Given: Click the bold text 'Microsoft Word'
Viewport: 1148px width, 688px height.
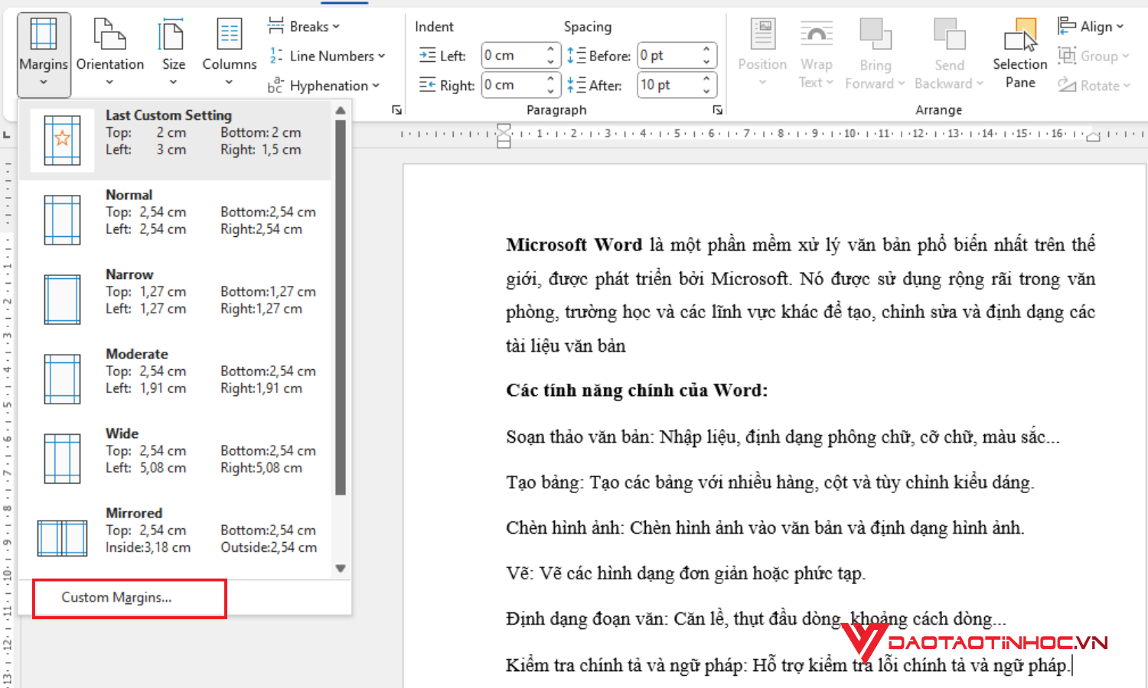Looking at the screenshot, I should [574, 245].
